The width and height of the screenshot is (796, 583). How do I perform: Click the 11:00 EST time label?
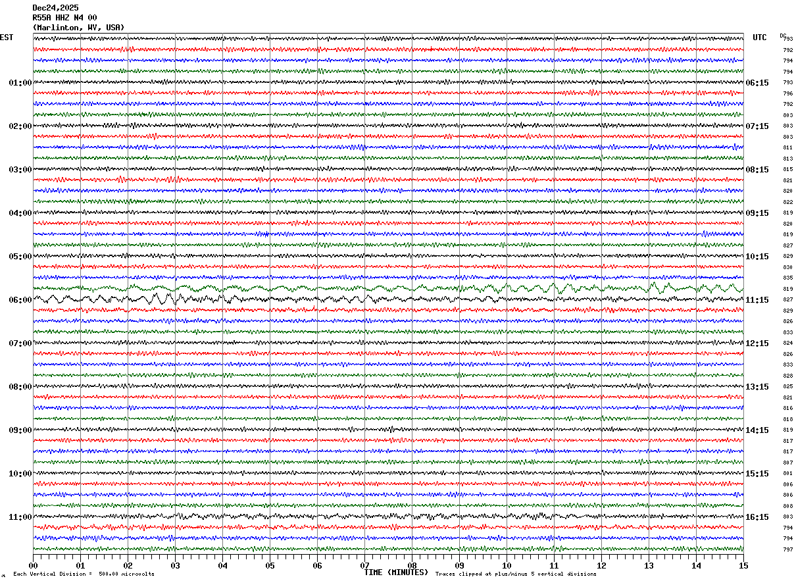pyautogui.click(x=20, y=517)
